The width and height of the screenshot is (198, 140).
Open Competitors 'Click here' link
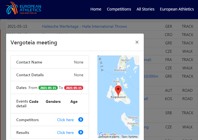point(65,120)
